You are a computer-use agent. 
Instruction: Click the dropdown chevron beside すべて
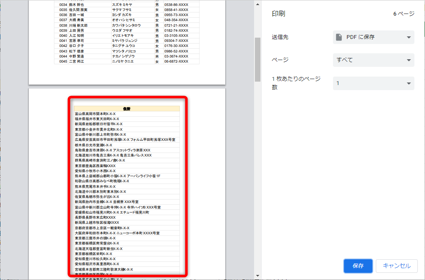[x=408, y=60]
